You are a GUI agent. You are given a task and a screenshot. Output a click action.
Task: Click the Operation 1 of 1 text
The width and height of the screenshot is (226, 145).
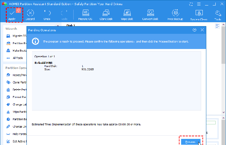[x=45, y=56]
